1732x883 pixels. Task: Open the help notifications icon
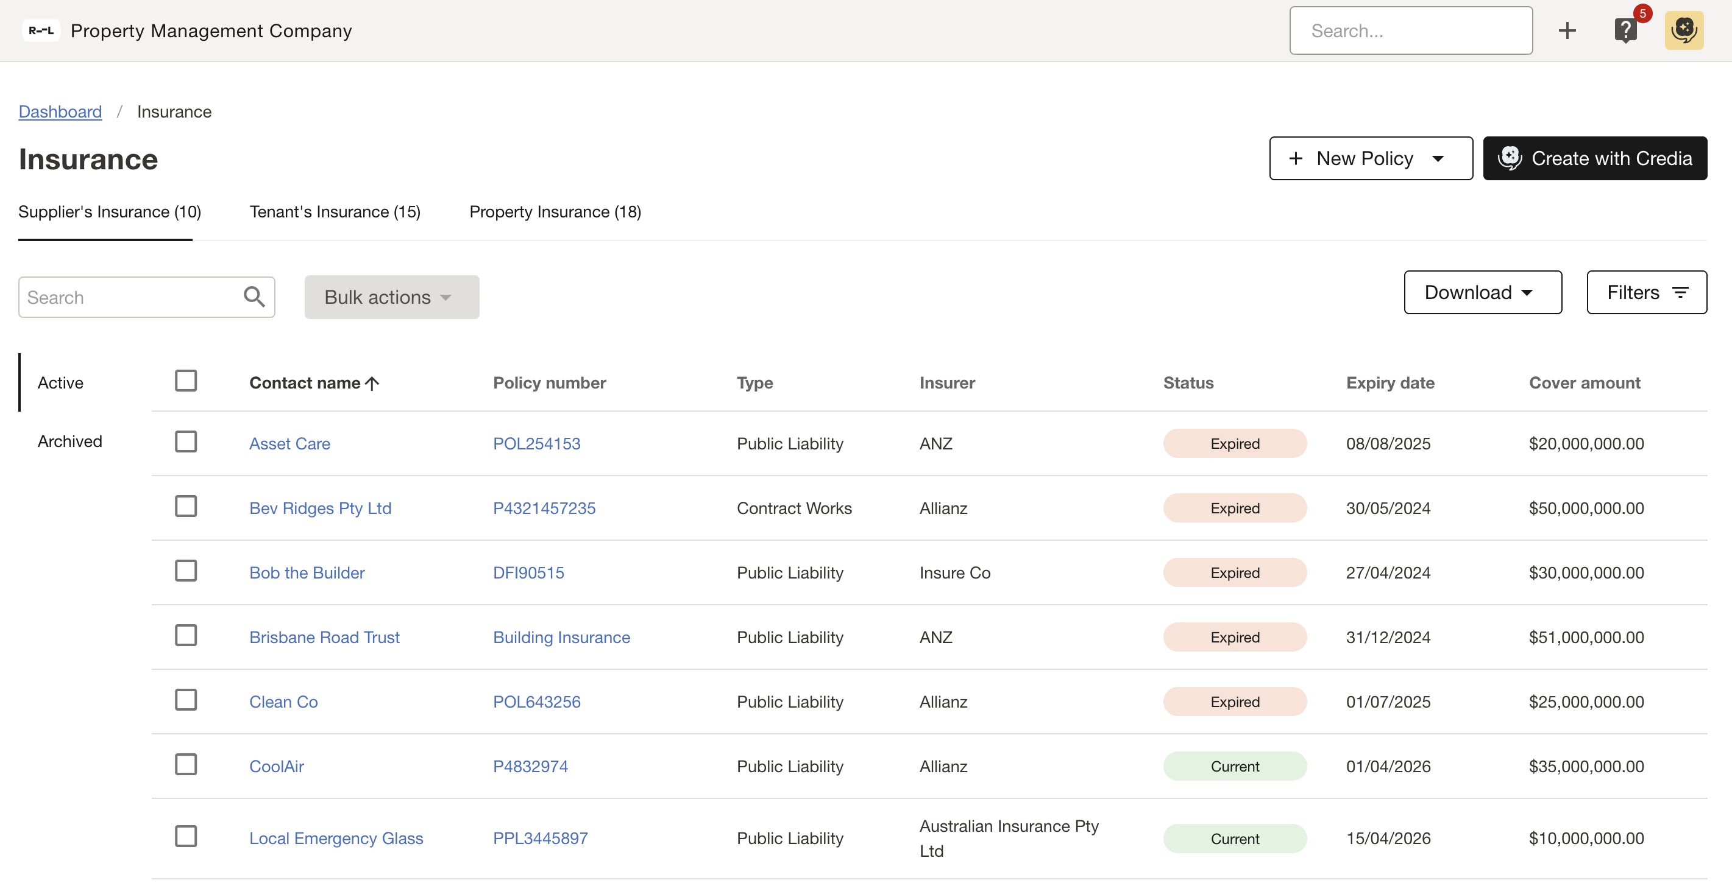point(1625,30)
